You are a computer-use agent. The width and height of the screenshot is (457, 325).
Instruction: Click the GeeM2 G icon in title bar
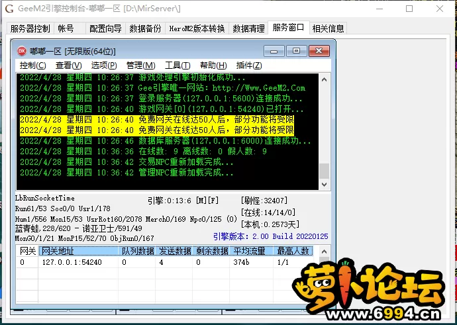click(9, 9)
